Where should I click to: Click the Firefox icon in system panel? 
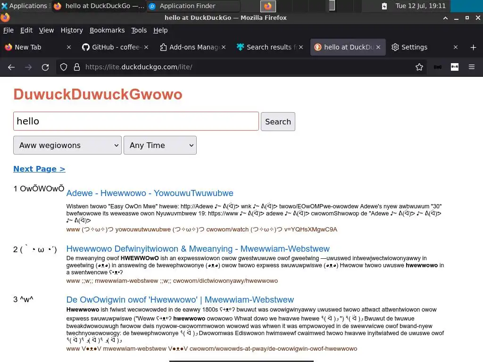(268, 6)
